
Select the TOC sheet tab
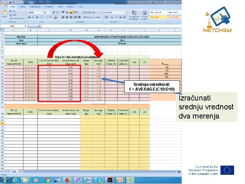point(14,172)
